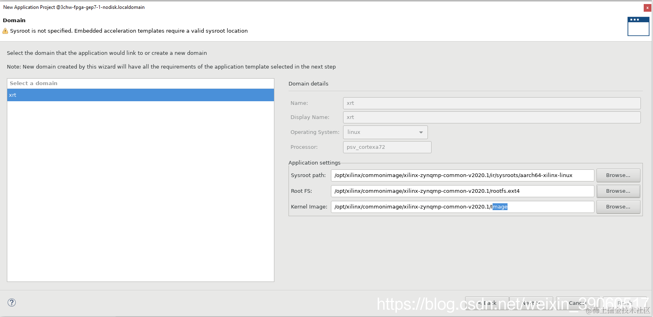Click the help question mark icon

pyautogui.click(x=12, y=302)
